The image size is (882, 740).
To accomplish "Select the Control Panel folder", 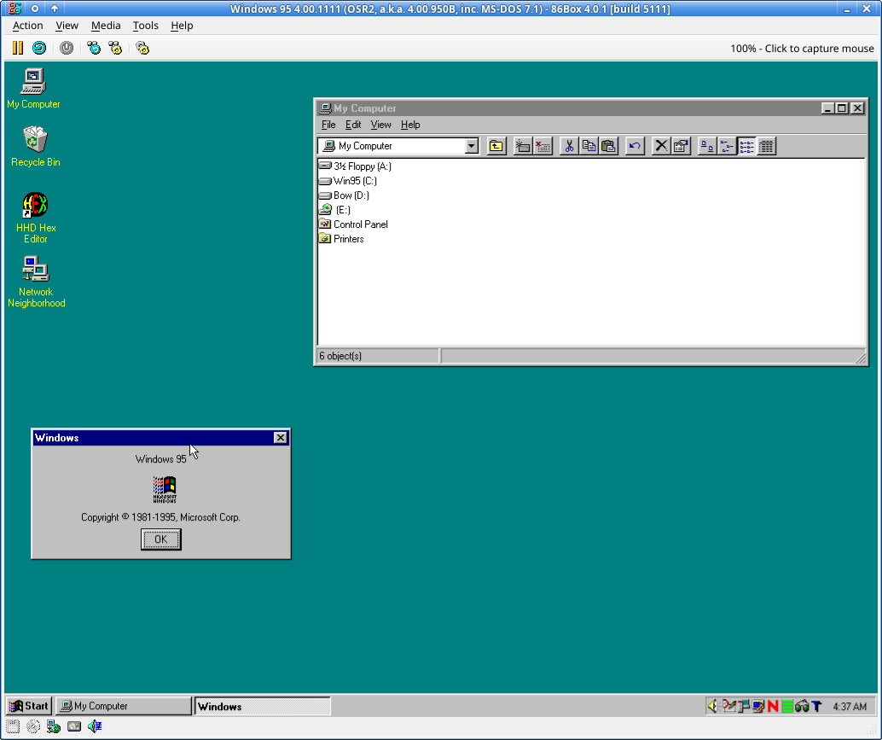I will (353, 224).
